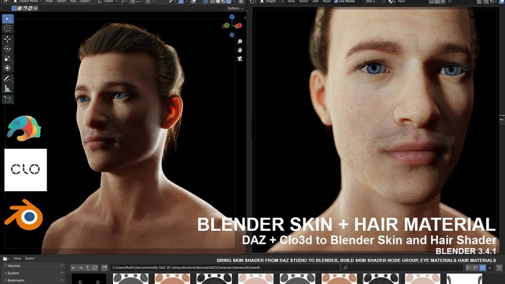Switch file browser to horizontal list display
The image size is (505, 284).
(476, 268)
